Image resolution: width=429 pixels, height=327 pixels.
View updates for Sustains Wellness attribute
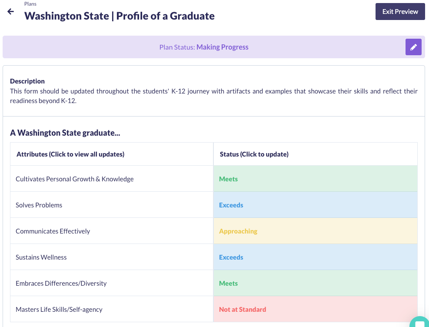point(41,257)
